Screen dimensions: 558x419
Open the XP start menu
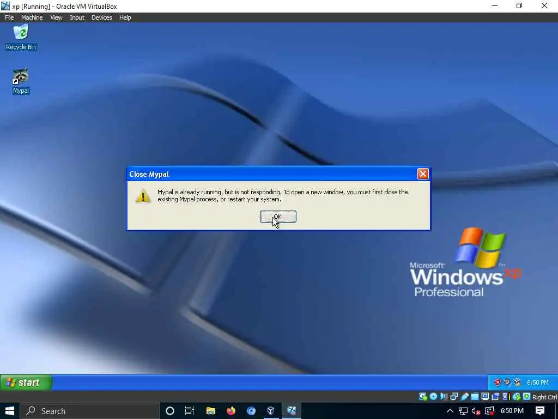tap(26, 382)
